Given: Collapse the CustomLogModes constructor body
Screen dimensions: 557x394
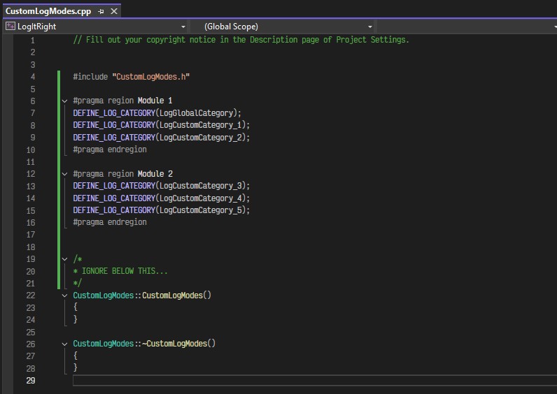Looking at the screenshot, I should pos(64,295).
